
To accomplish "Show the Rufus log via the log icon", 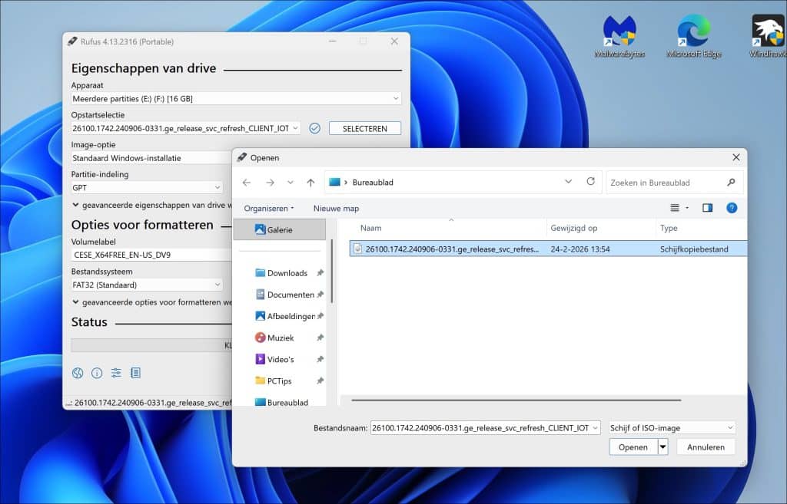I will [x=134, y=373].
